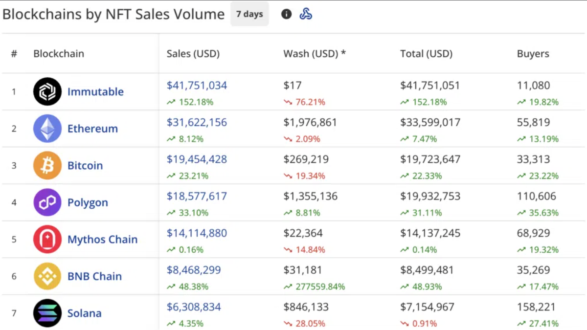The image size is (587, 330).
Task: Select the total value $7,154,967
Action: [427, 307]
